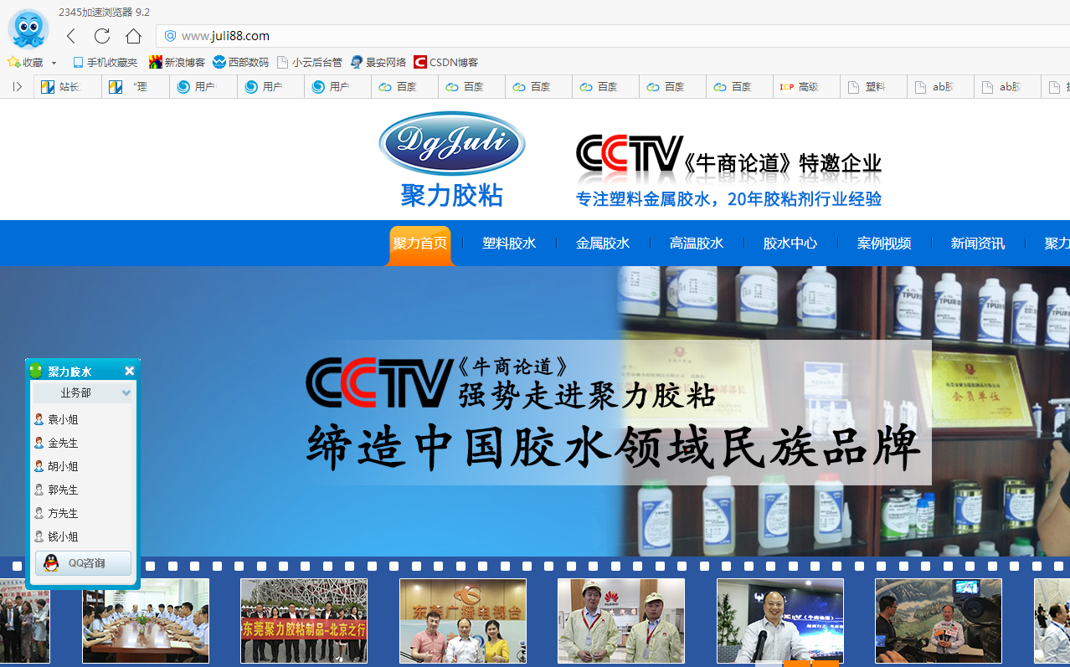
Task: Open the CSDN博客 bookmark
Action: [x=446, y=62]
